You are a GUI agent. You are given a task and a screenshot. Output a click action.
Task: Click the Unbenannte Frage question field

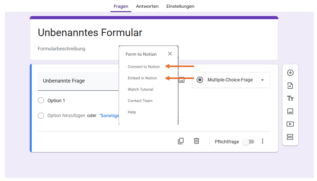(78, 81)
